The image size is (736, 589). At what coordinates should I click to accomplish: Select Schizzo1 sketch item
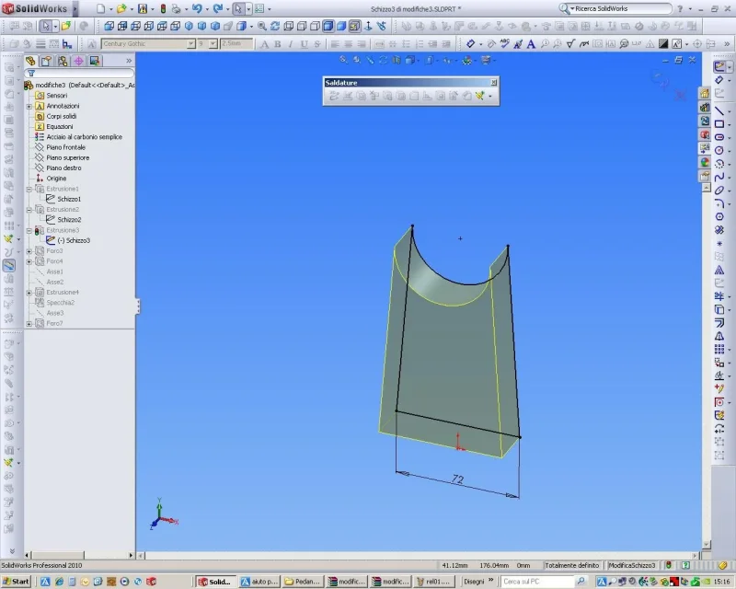pyautogui.click(x=69, y=199)
